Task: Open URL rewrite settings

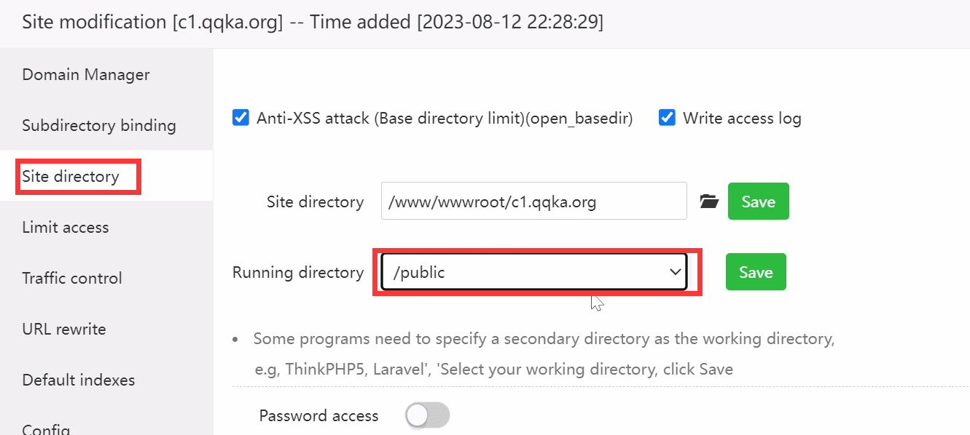Action: 64,329
